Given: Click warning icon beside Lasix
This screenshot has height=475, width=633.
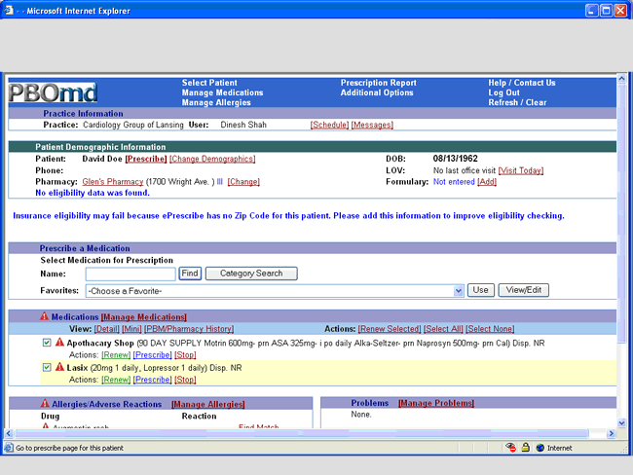Looking at the screenshot, I should [59, 368].
